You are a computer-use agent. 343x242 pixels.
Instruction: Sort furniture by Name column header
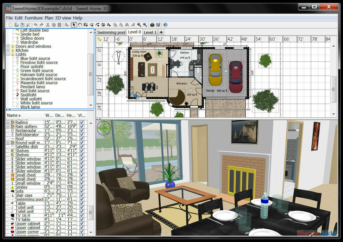25,115
